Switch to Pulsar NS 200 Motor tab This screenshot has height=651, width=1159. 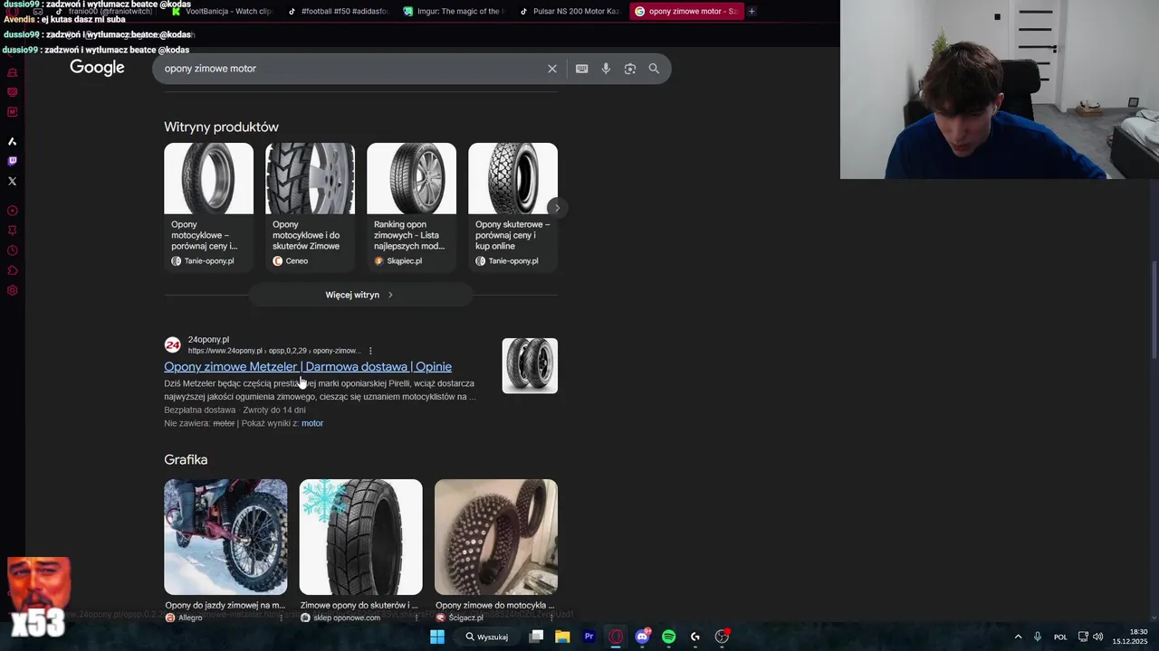pyautogui.click(x=569, y=11)
